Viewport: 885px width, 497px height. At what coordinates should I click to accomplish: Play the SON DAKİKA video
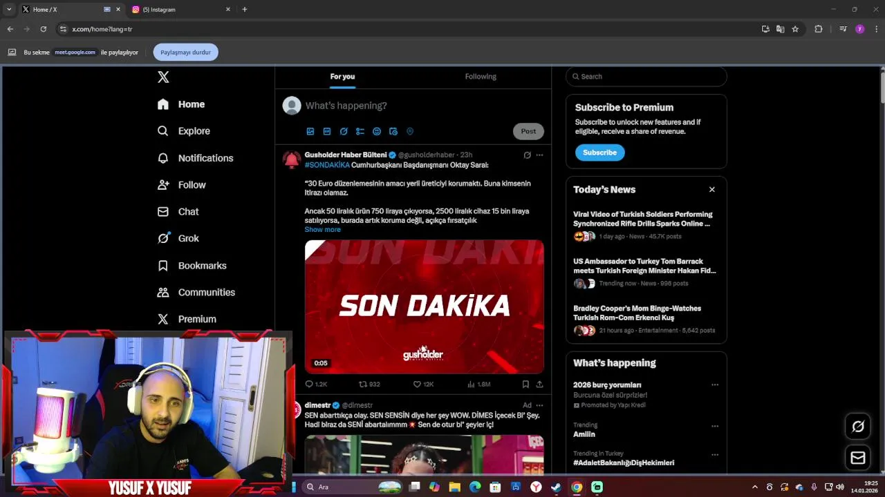[x=424, y=306]
